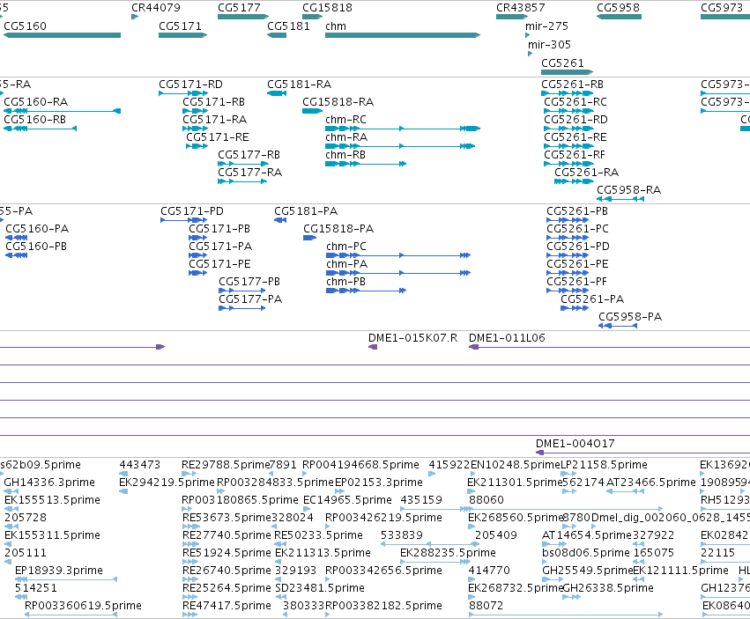Open protein chm-PB
This screenshot has height=619, width=750.
[x=345, y=282]
